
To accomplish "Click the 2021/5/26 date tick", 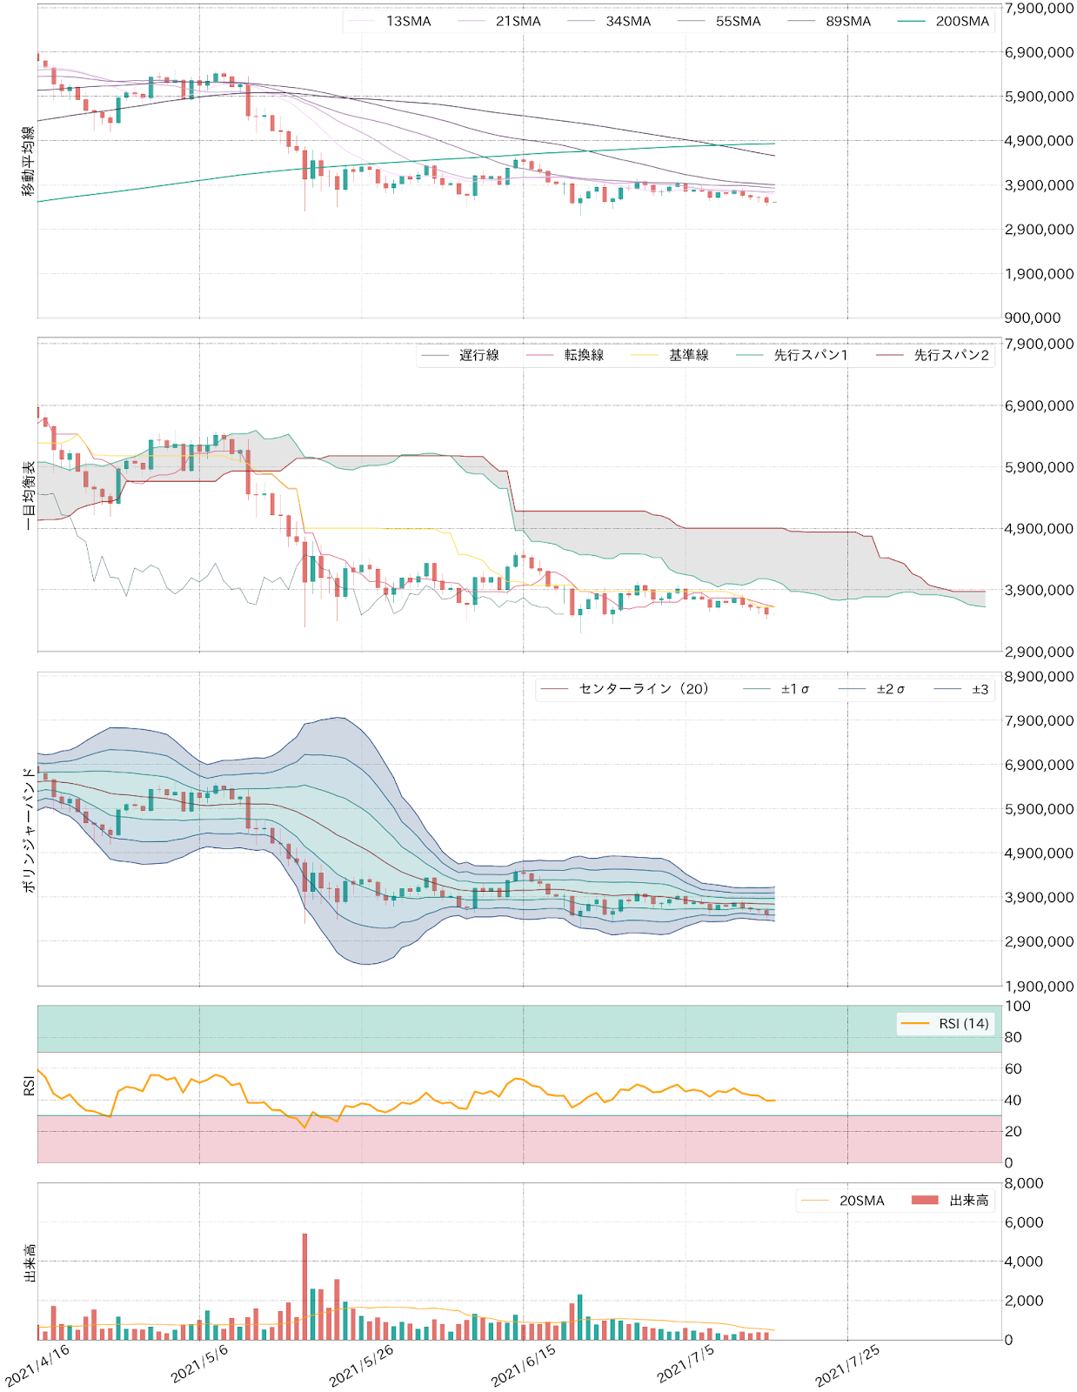I will [x=361, y=1366].
